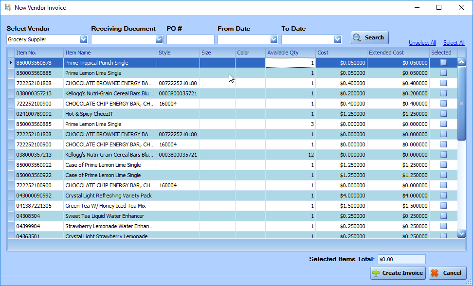Image resolution: width=473 pixels, height=286 pixels.
Task: Tick Selected checkbox for Hot & Spicy CheezIT
Action: pyautogui.click(x=443, y=114)
